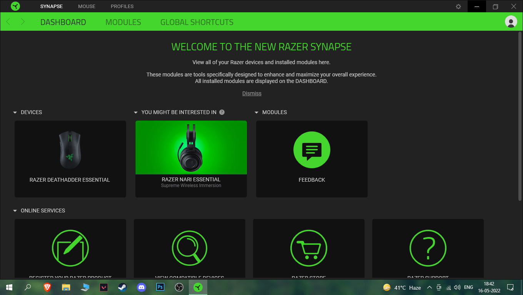Open the Feedback speech bubble module
The width and height of the screenshot is (523, 295).
pos(311,150)
